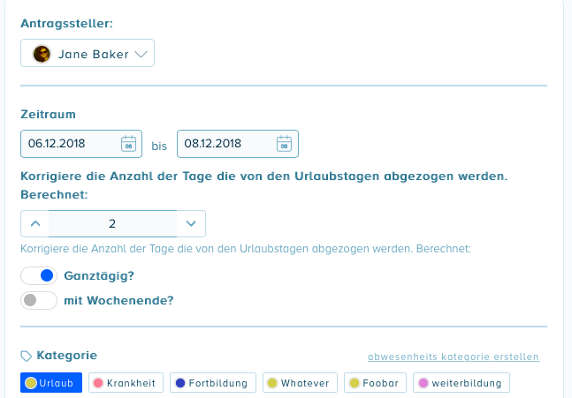572x398 pixels.
Task: Follow the abwesenheits kategorie erstellen link
Action: click(x=453, y=357)
